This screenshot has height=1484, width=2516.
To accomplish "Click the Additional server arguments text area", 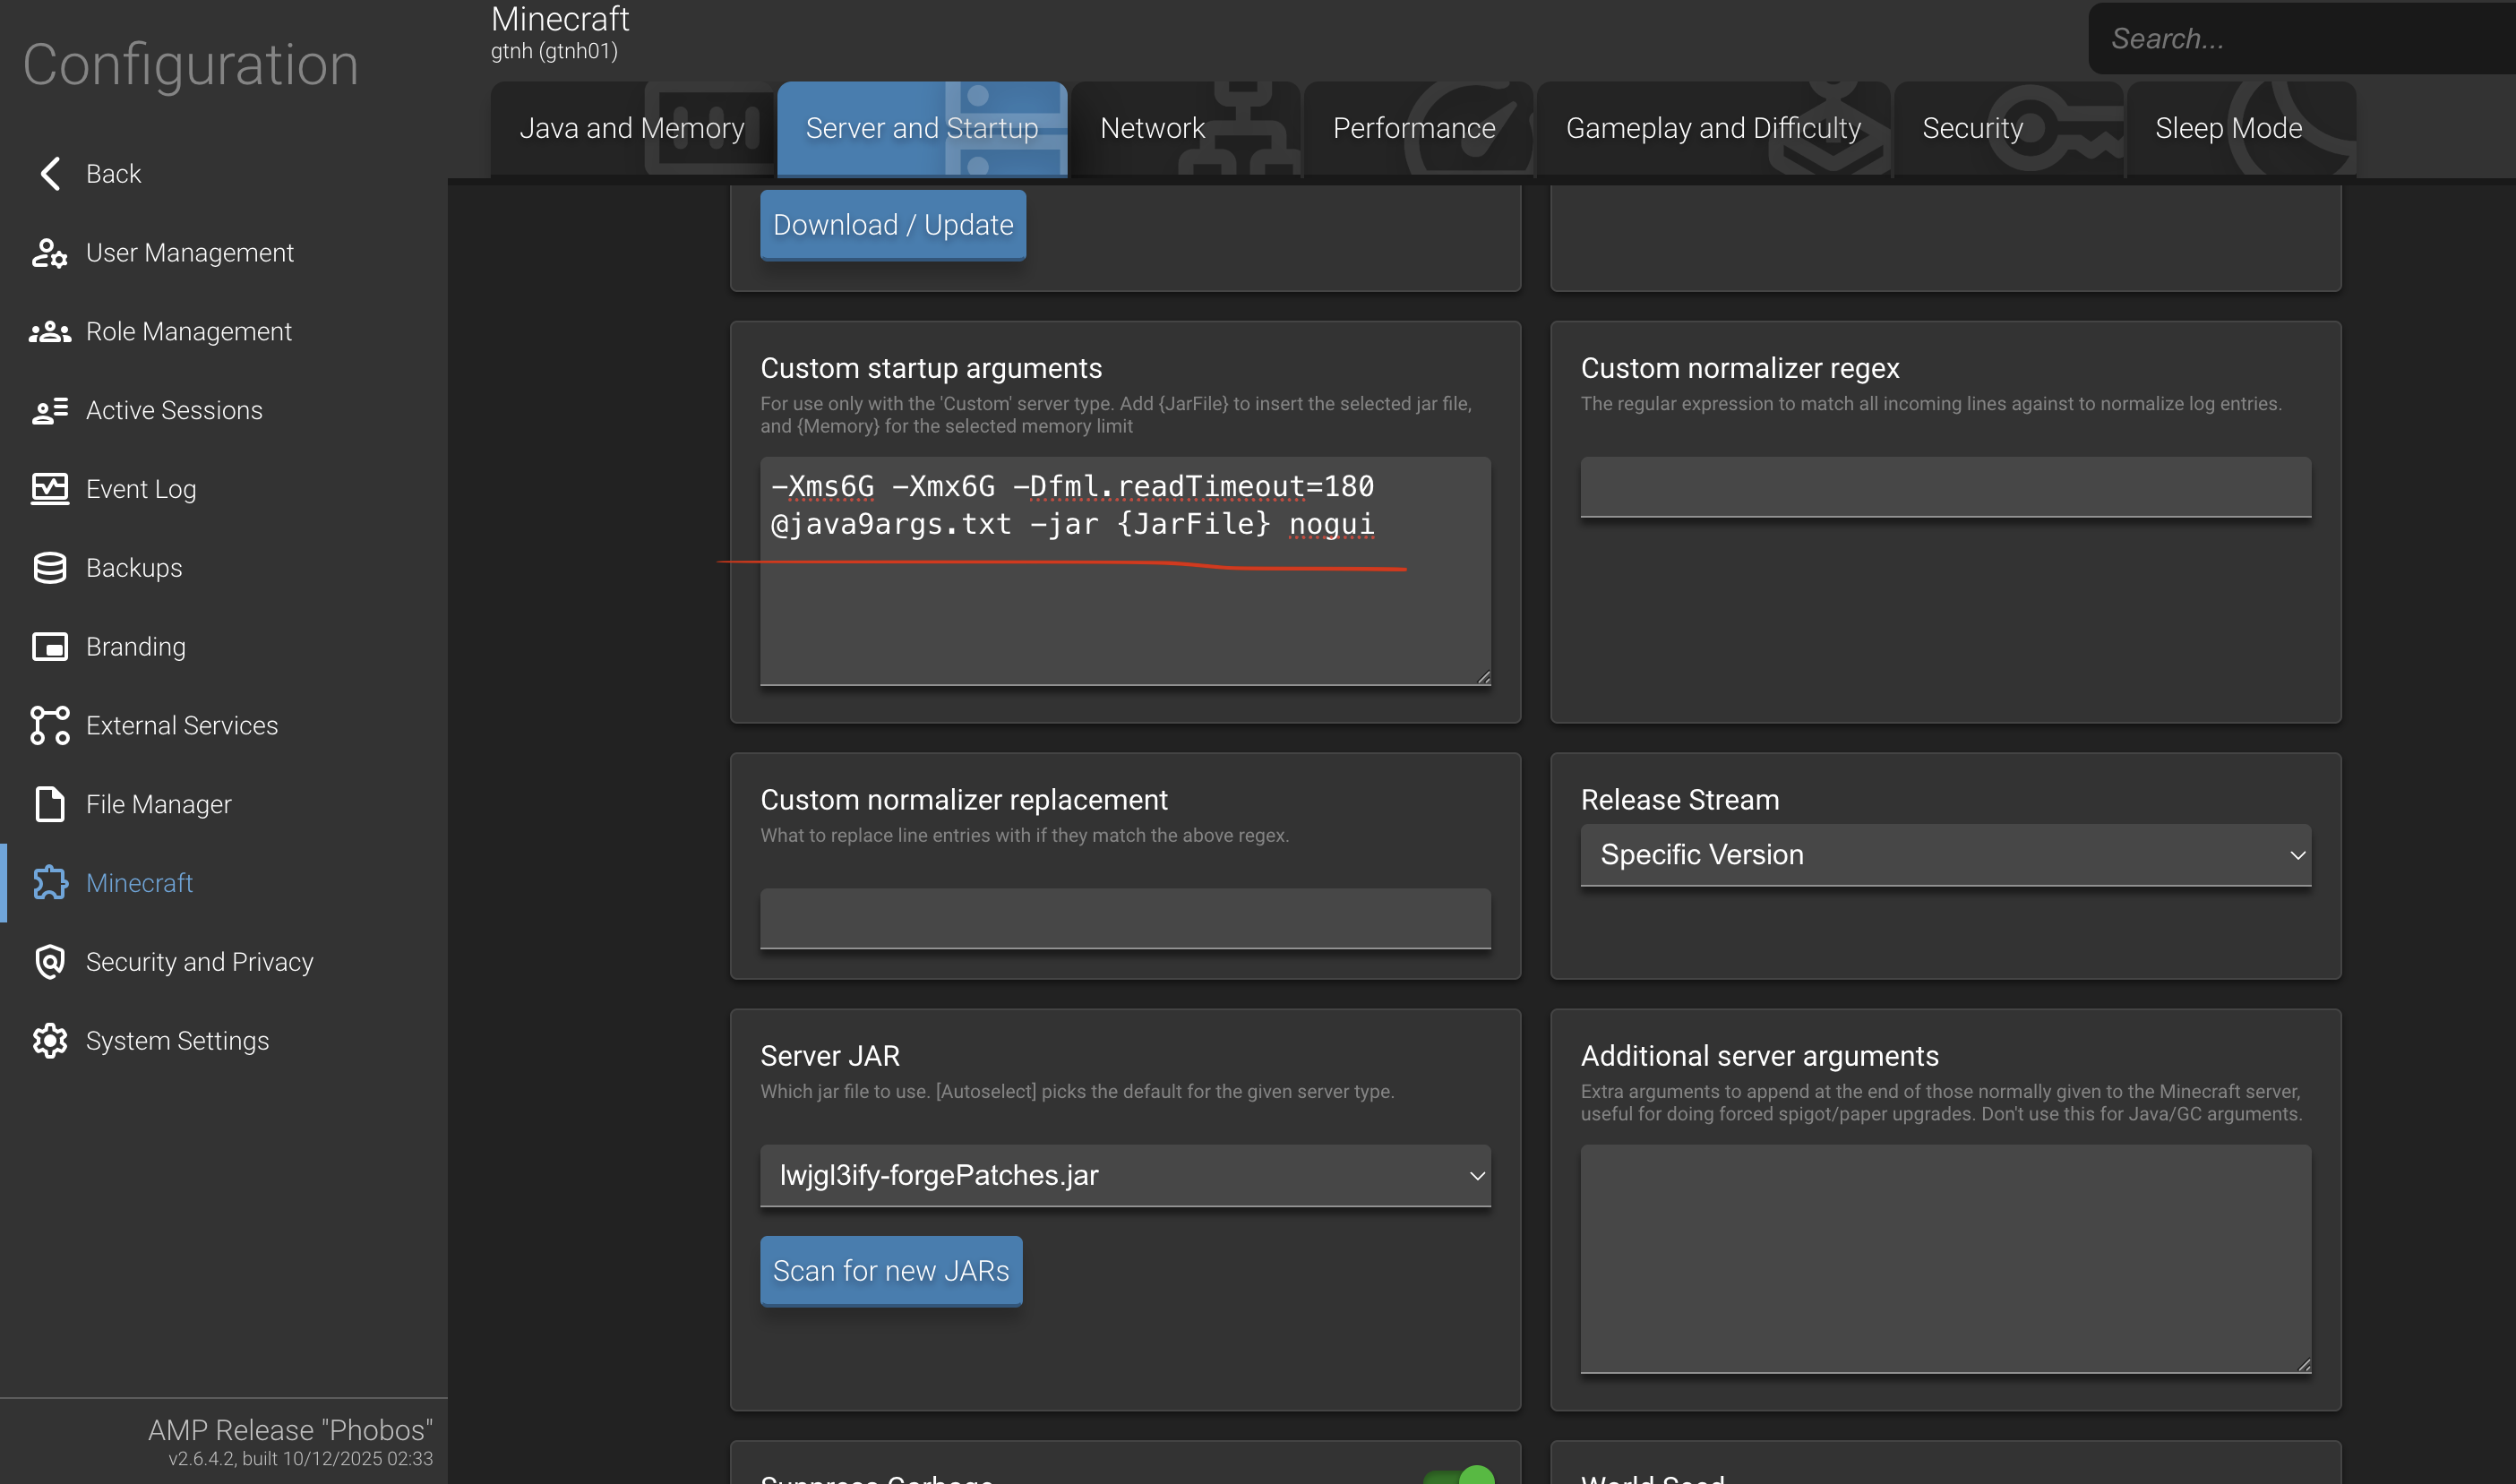I will pyautogui.click(x=1946, y=1259).
